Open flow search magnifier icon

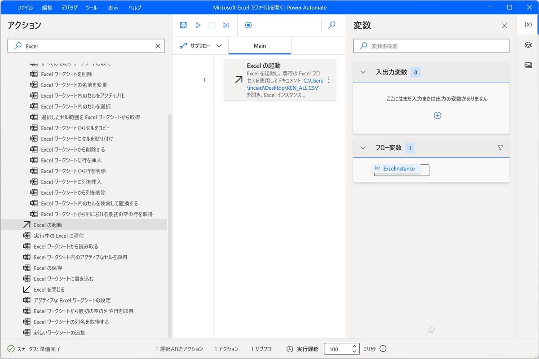332,25
